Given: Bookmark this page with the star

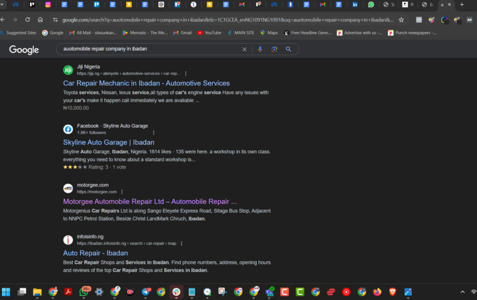Looking at the screenshot, I should pos(401,20).
